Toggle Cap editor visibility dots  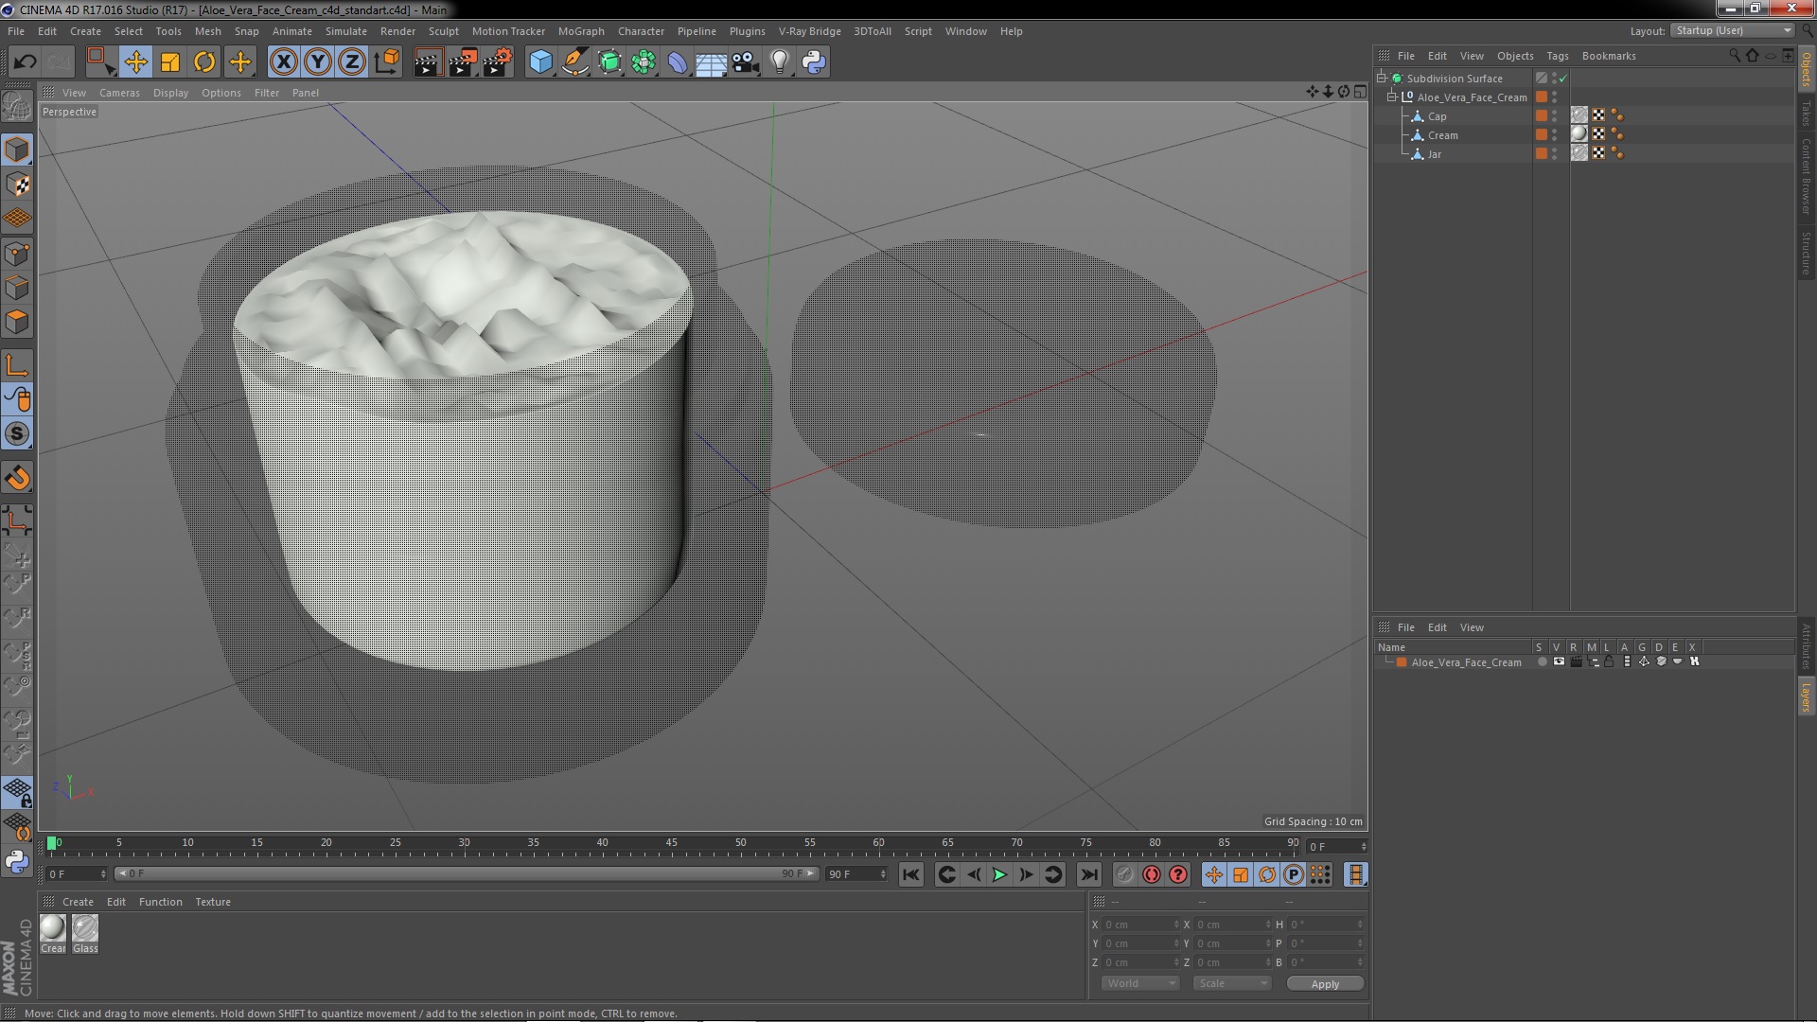tap(1554, 115)
